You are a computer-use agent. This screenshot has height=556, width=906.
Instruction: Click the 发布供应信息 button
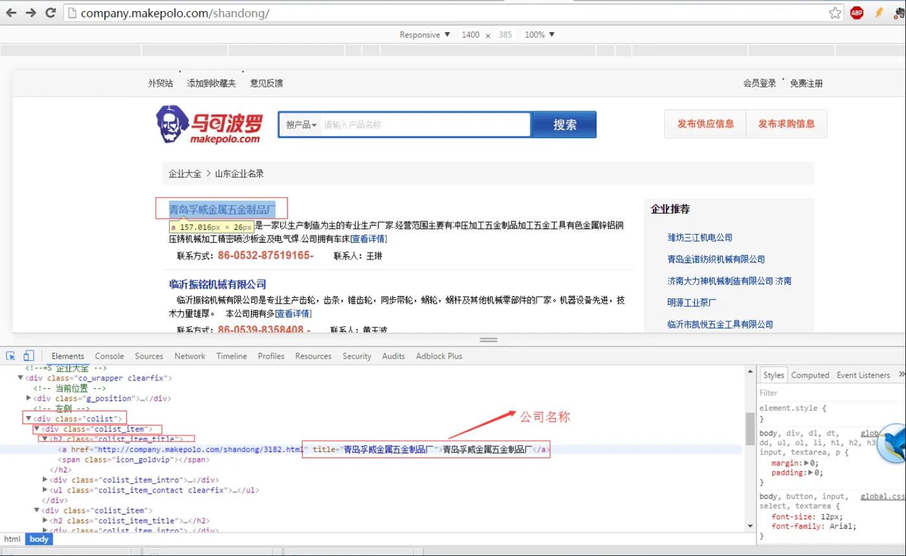tap(705, 124)
